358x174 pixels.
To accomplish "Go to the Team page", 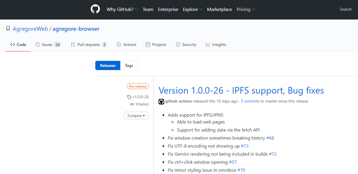I will tap(148, 9).
